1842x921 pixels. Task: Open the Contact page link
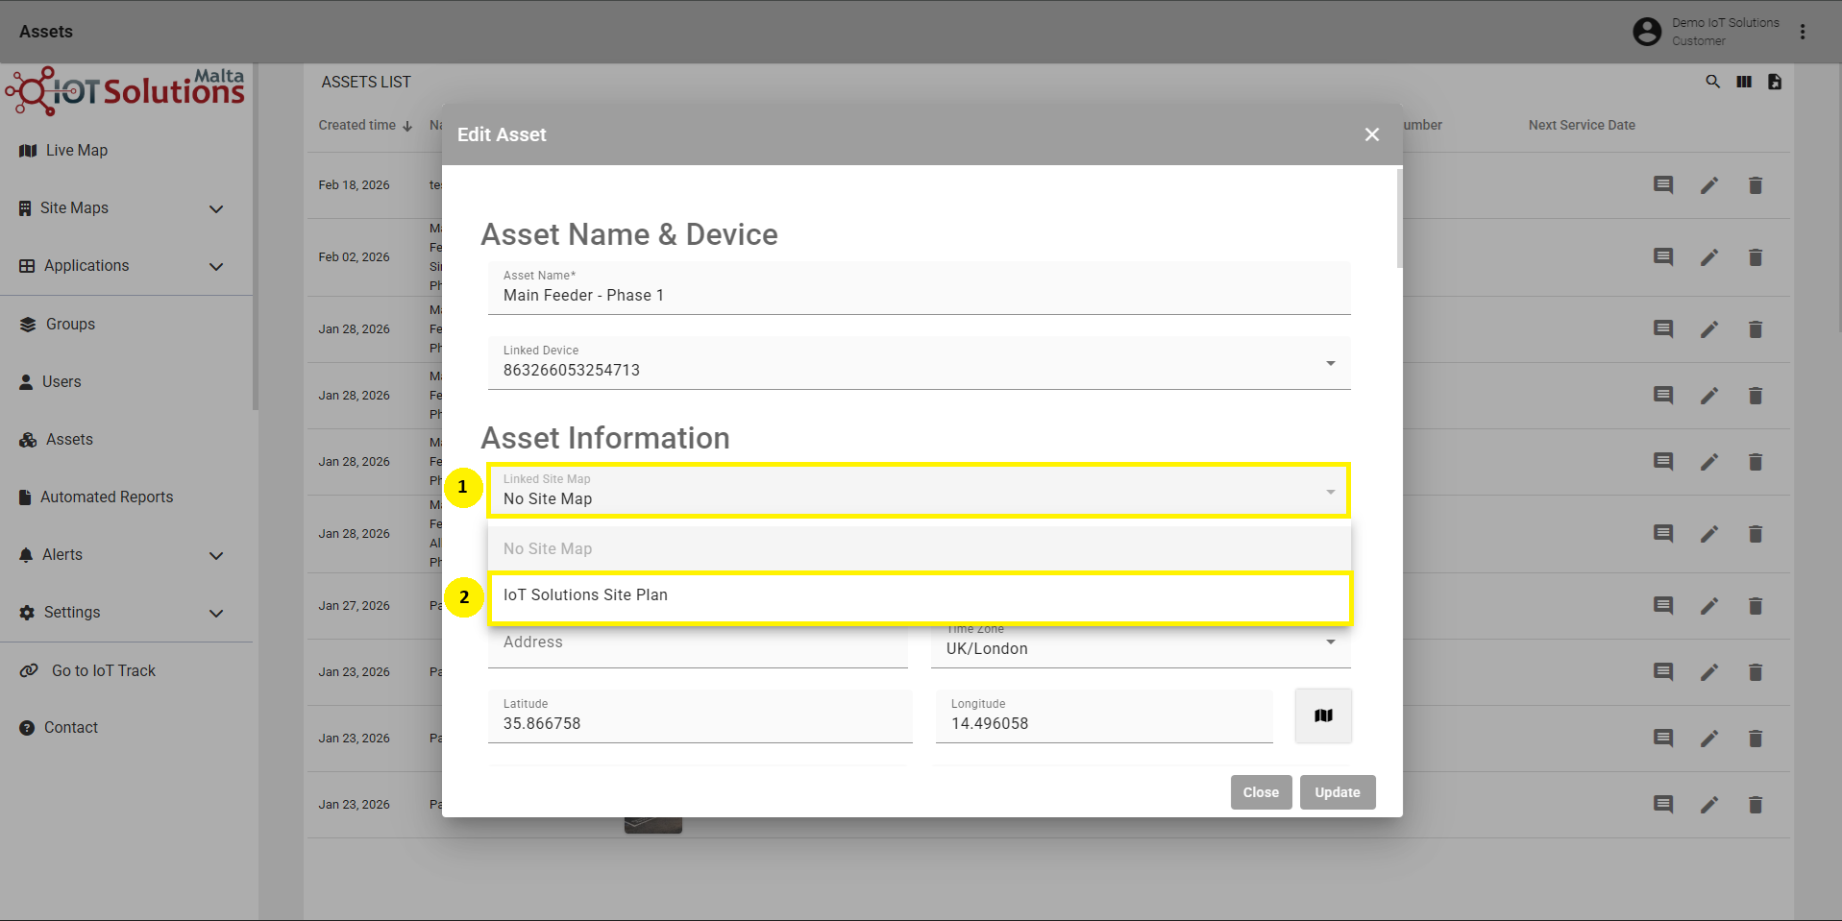point(71,728)
